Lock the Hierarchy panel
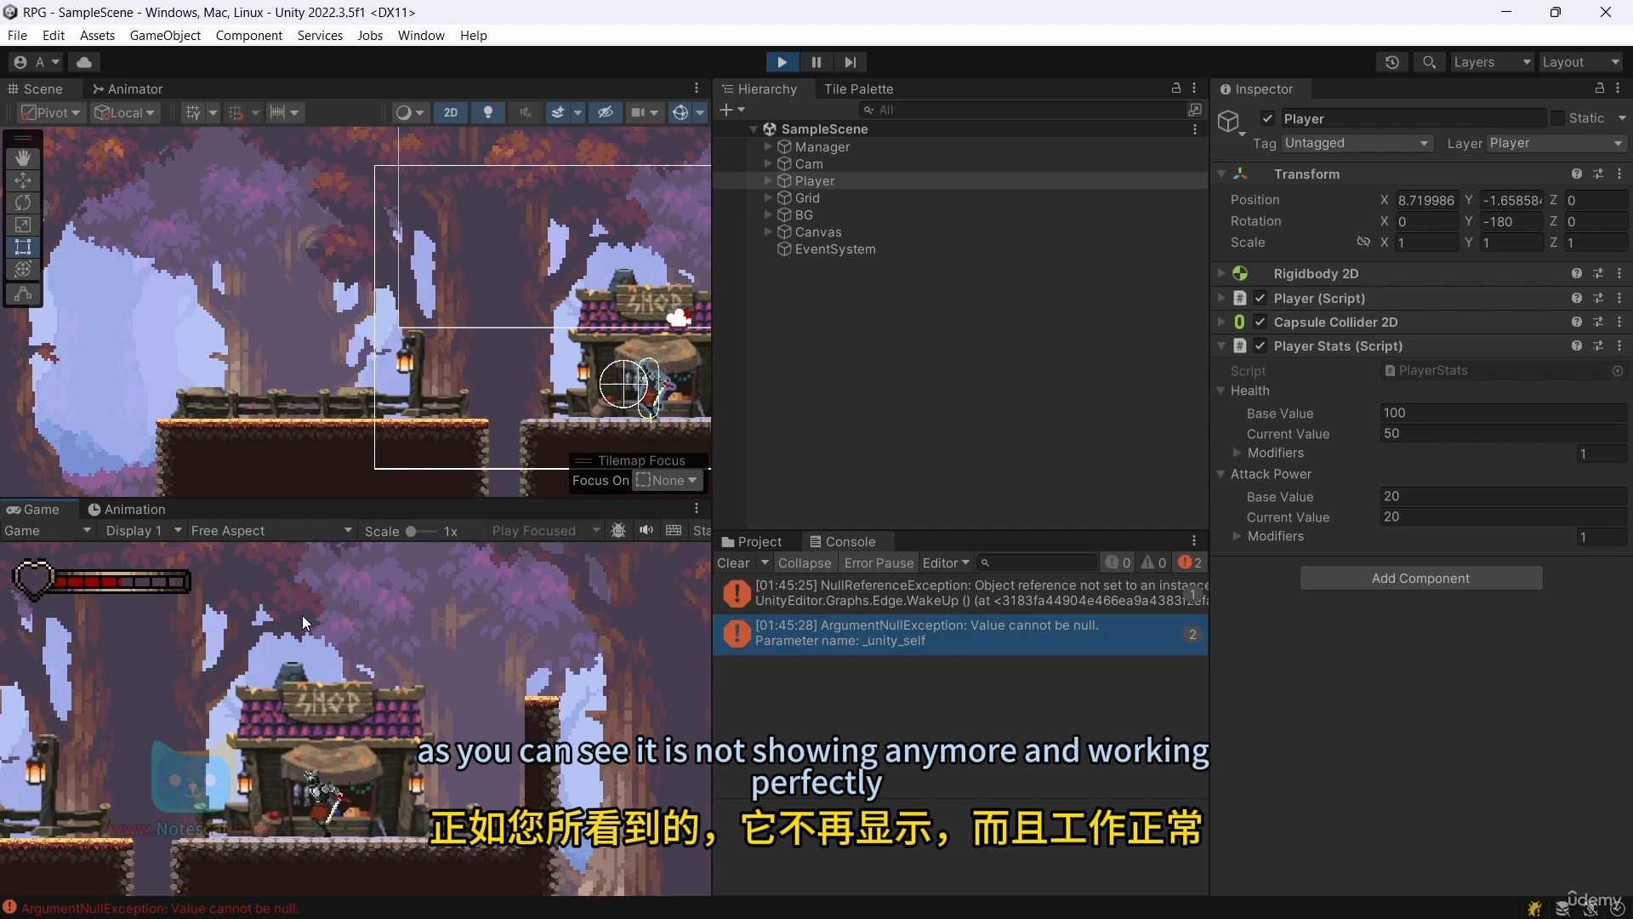The image size is (1633, 919). click(x=1176, y=88)
